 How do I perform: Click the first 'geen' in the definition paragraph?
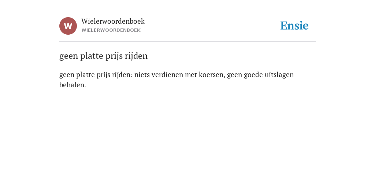[x=67, y=75]
